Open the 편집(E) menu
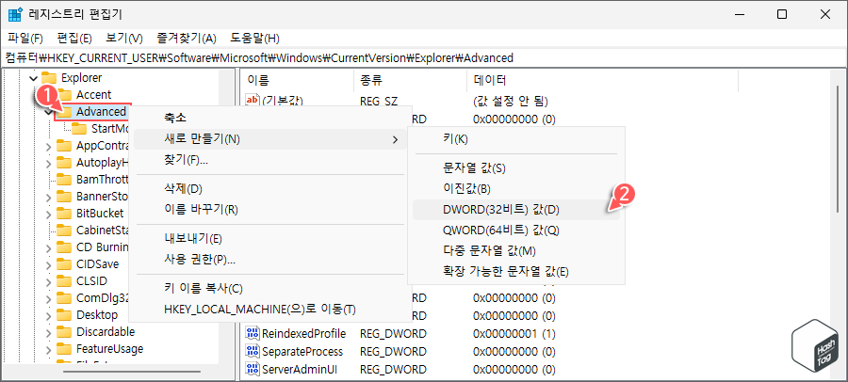 point(74,39)
